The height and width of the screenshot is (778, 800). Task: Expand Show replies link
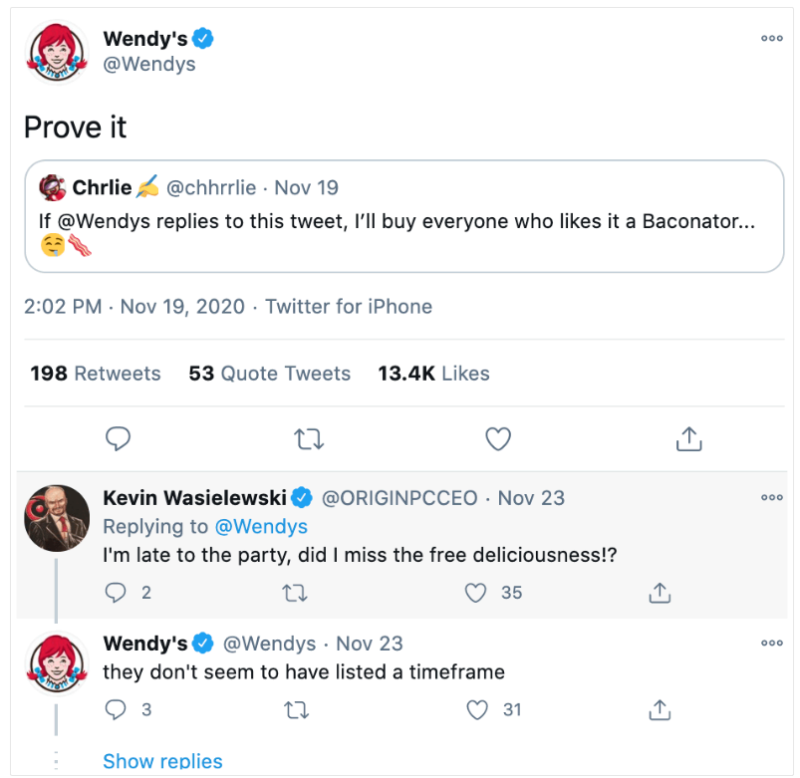click(162, 761)
